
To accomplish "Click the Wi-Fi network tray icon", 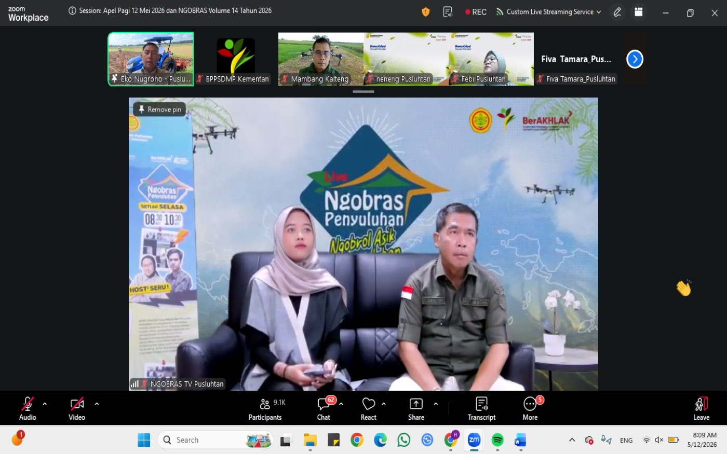I will 646,440.
